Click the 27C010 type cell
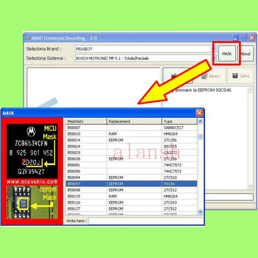Viewport: 258px width, 258px height. (x=179, y=202)
